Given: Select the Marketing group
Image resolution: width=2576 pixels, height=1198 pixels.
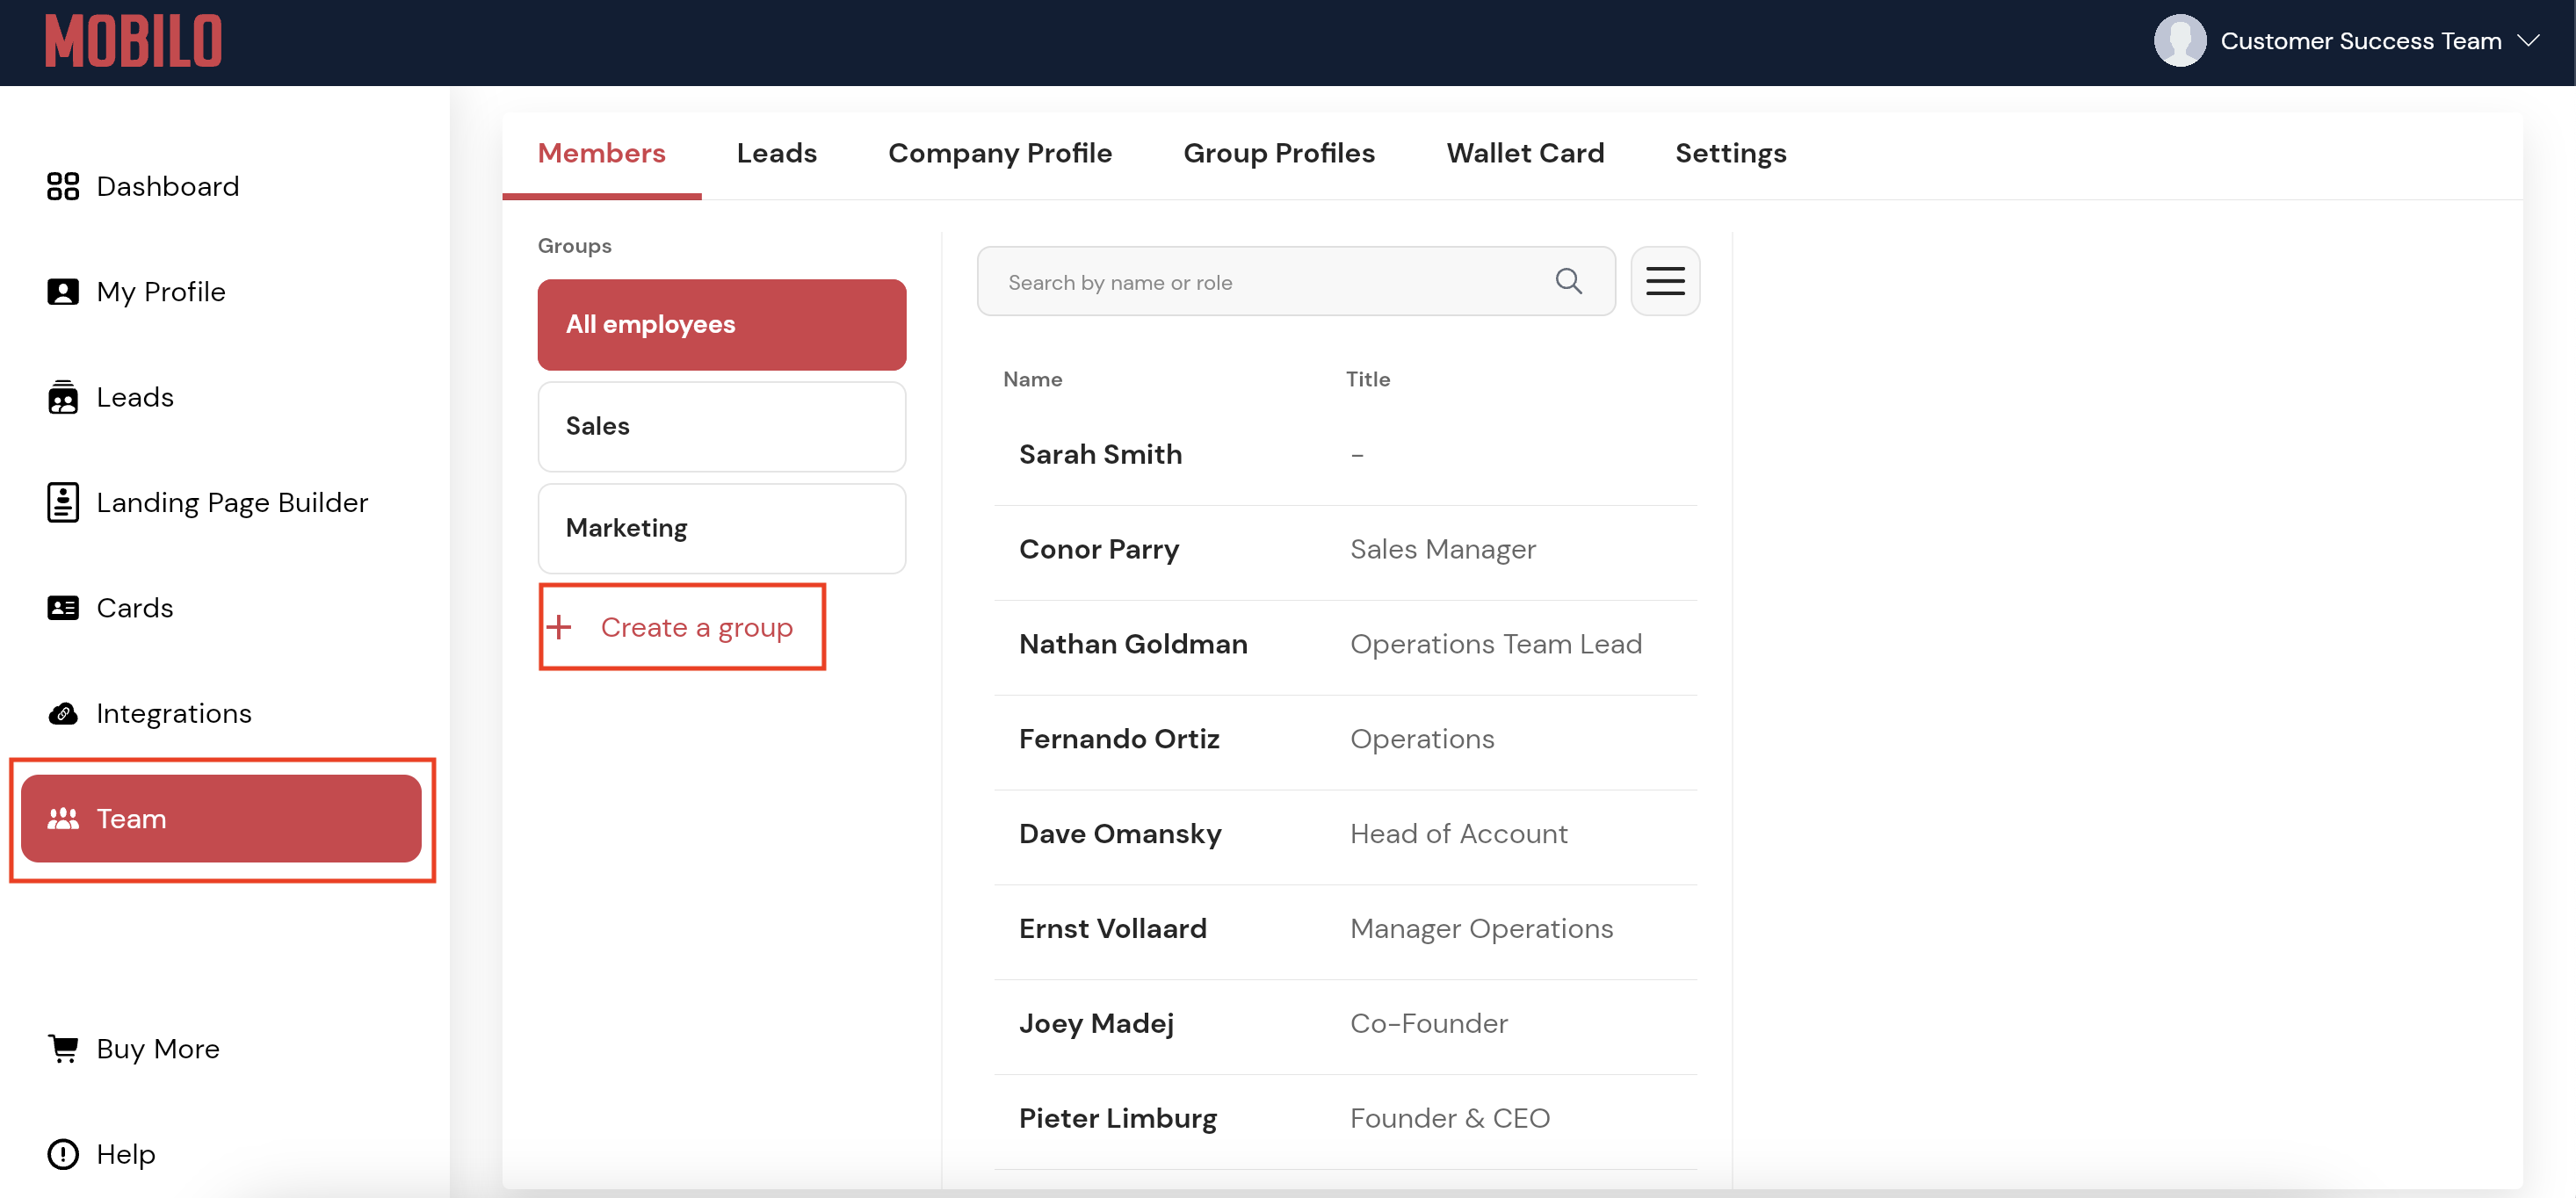Looking at the screenshot, I should (721, 528).
